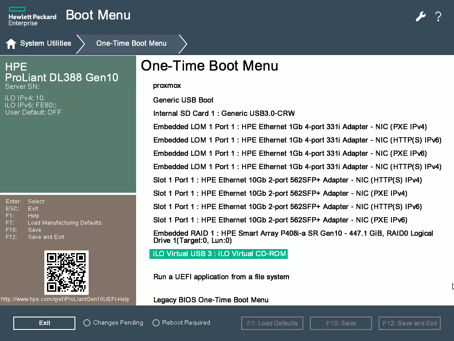Viewport: 454px width, 341px height.
Task: Boot Embedded LOM 1 NIC (HTTP(S) IPv4)
Action: coord(297,167)
